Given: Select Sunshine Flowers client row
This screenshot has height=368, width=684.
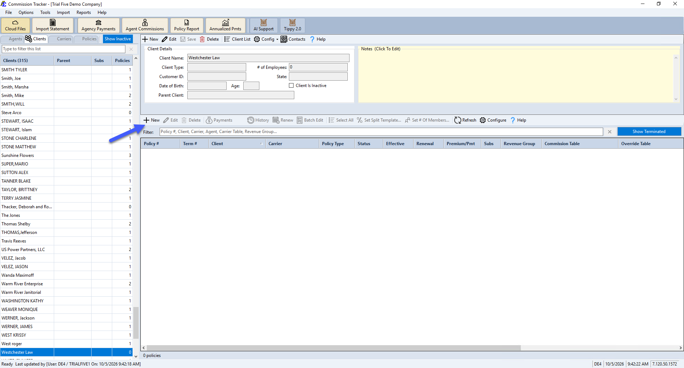Looking at the screenshot, I should coord(66,155).
